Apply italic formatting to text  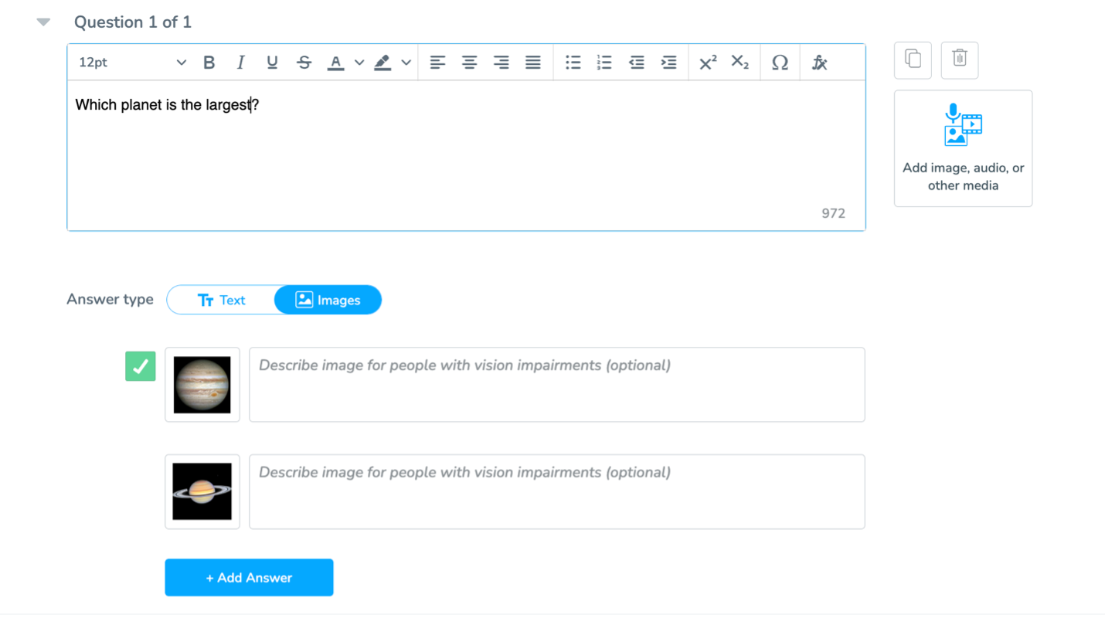click(x=240, y=63)
